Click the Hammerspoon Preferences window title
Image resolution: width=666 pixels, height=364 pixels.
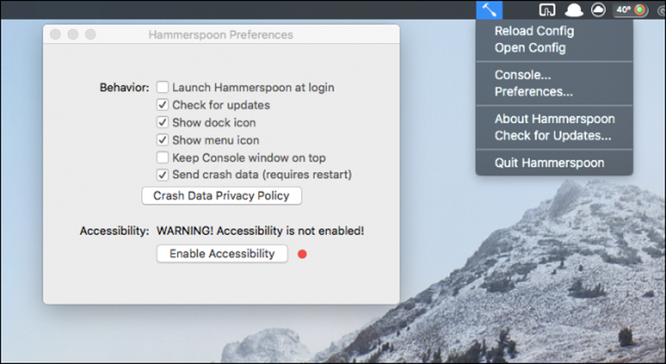[x=221, y=35]
